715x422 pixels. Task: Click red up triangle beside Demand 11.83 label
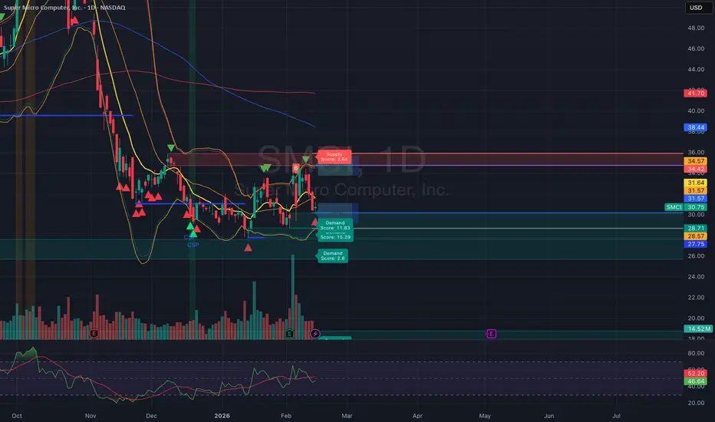click(315, 222)
